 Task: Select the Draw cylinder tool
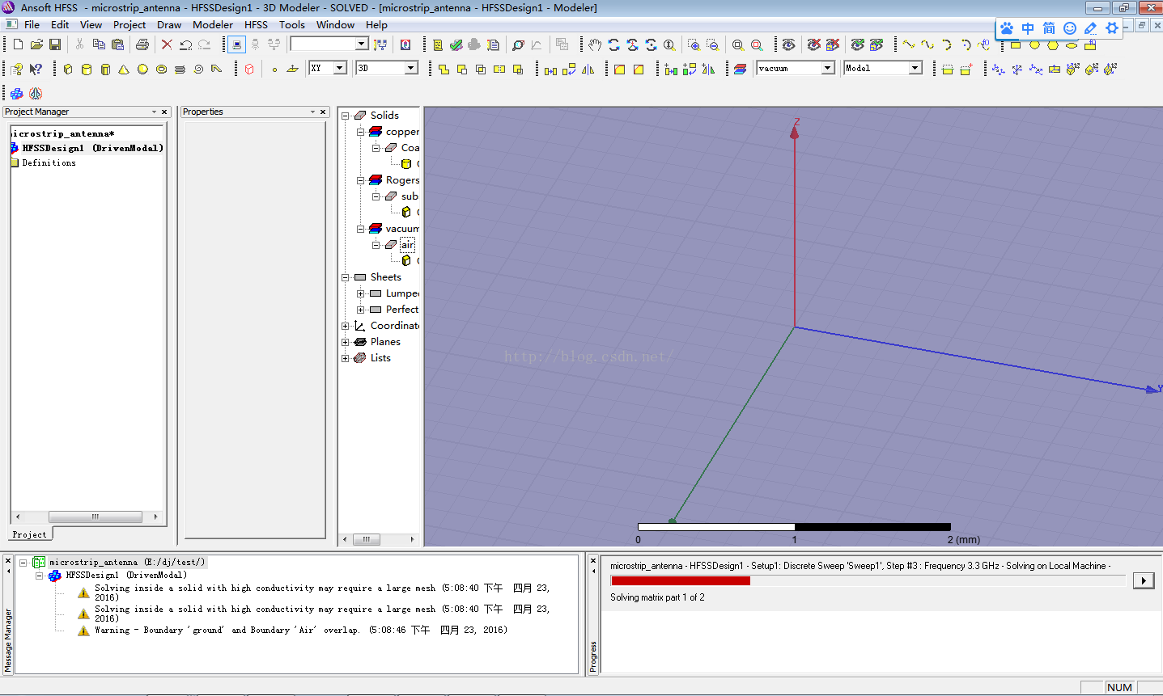(87, 69)
